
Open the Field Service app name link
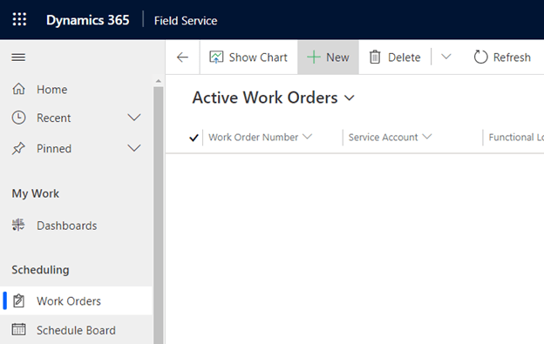[x=186, y=21]
